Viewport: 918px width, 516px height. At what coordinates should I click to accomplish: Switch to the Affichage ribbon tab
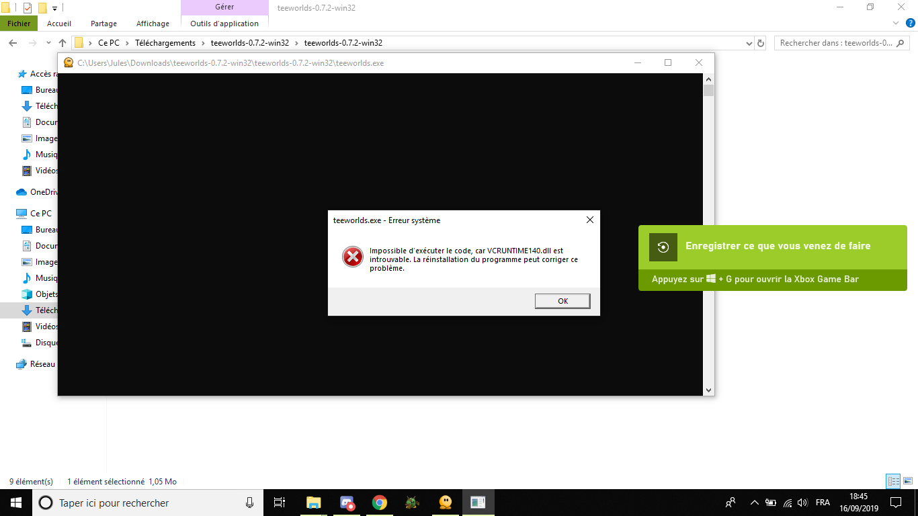[x=153, y=24]
